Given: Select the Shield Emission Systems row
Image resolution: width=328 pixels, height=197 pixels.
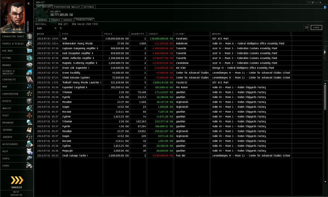Looking at the screenshot, I should (x=179, y=78).
